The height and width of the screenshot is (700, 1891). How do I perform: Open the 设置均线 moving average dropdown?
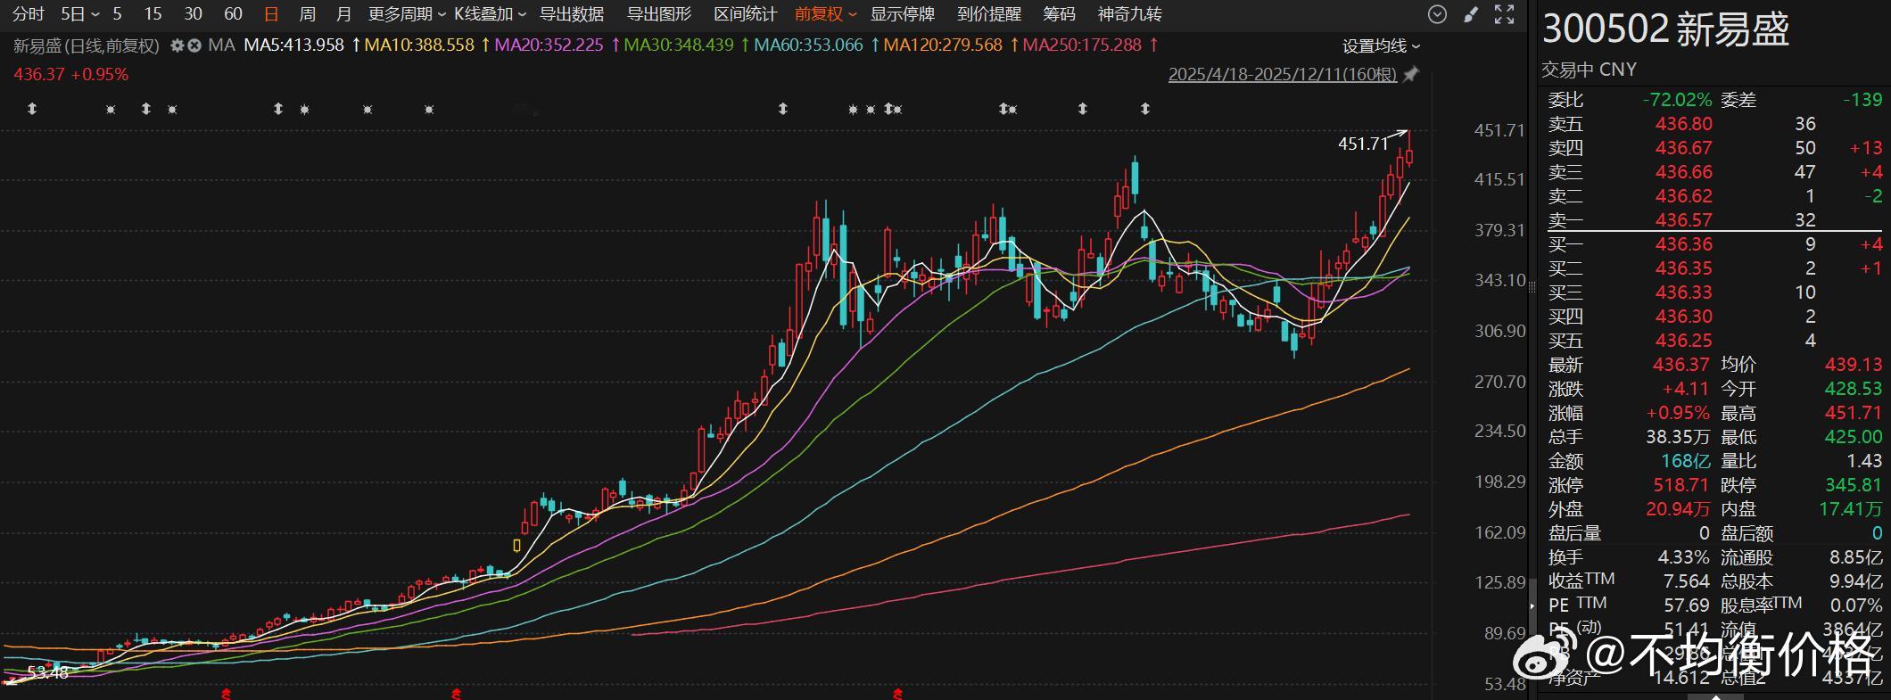[1382, 46]
